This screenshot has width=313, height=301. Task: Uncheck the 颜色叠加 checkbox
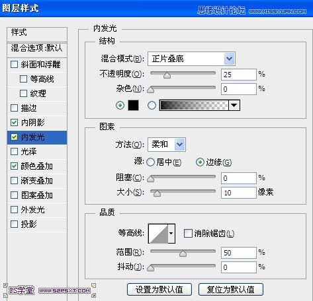(15, 166)
